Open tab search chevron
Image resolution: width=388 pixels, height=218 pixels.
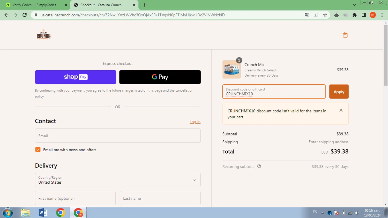(354, 5)
